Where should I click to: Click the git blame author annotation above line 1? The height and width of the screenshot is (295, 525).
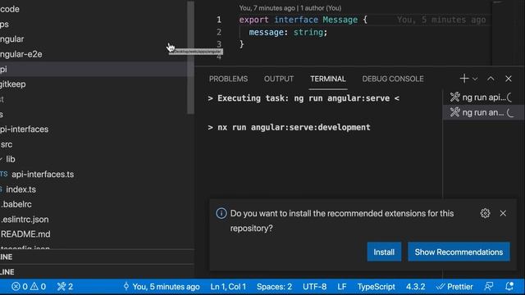(290, 8)
